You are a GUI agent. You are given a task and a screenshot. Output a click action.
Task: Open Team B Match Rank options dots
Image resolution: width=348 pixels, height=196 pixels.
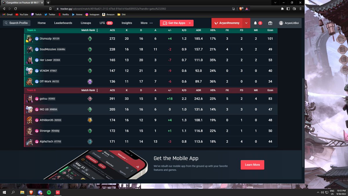coord(97,90)
